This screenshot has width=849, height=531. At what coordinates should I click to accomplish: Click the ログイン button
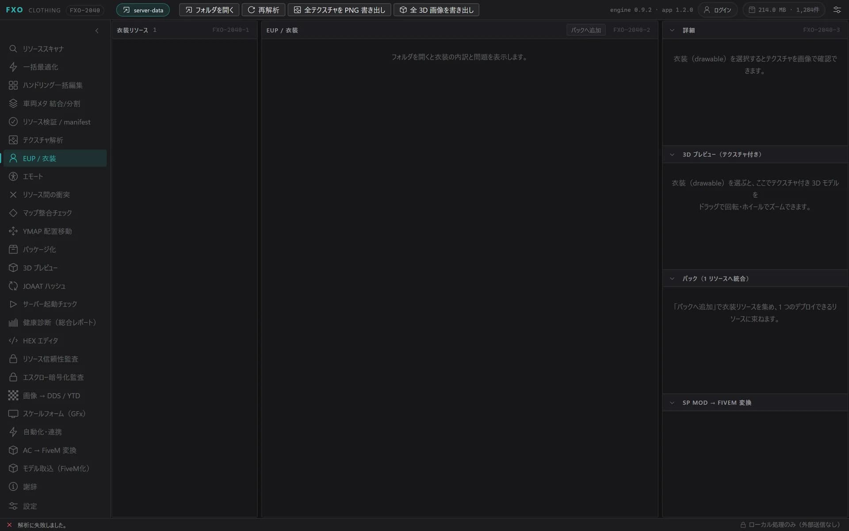tap(718, 10)
